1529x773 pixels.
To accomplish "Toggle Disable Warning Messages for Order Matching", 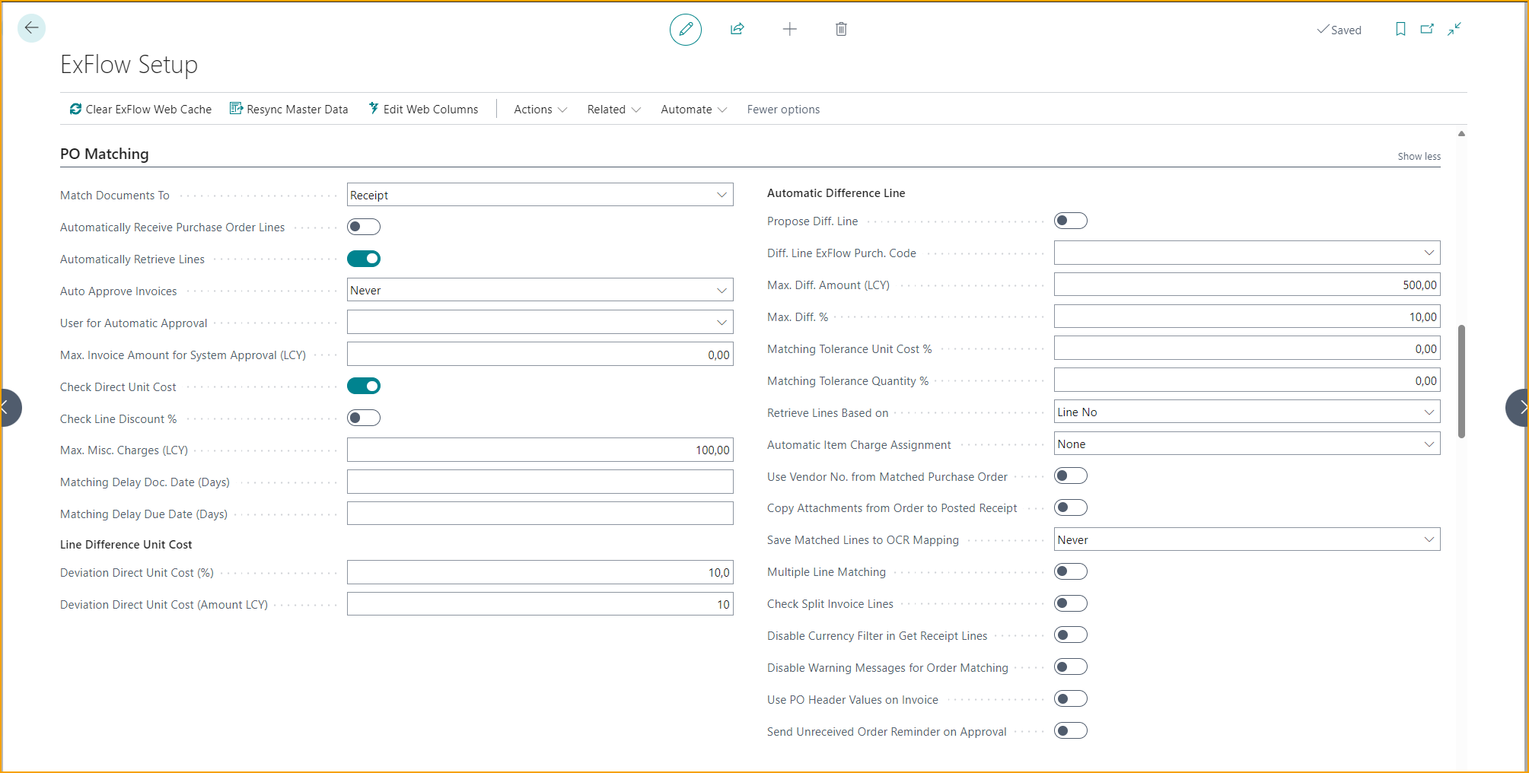I will pyautogui.click(x=1071, y=666).
